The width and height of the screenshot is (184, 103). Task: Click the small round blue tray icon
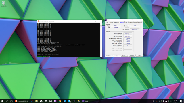[x=159, y=101]
